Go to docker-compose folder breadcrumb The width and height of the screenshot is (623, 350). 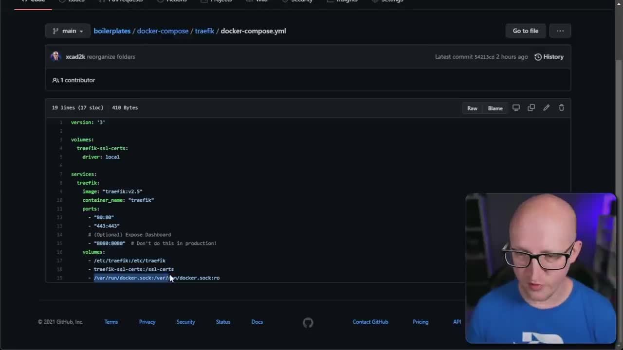163,31
